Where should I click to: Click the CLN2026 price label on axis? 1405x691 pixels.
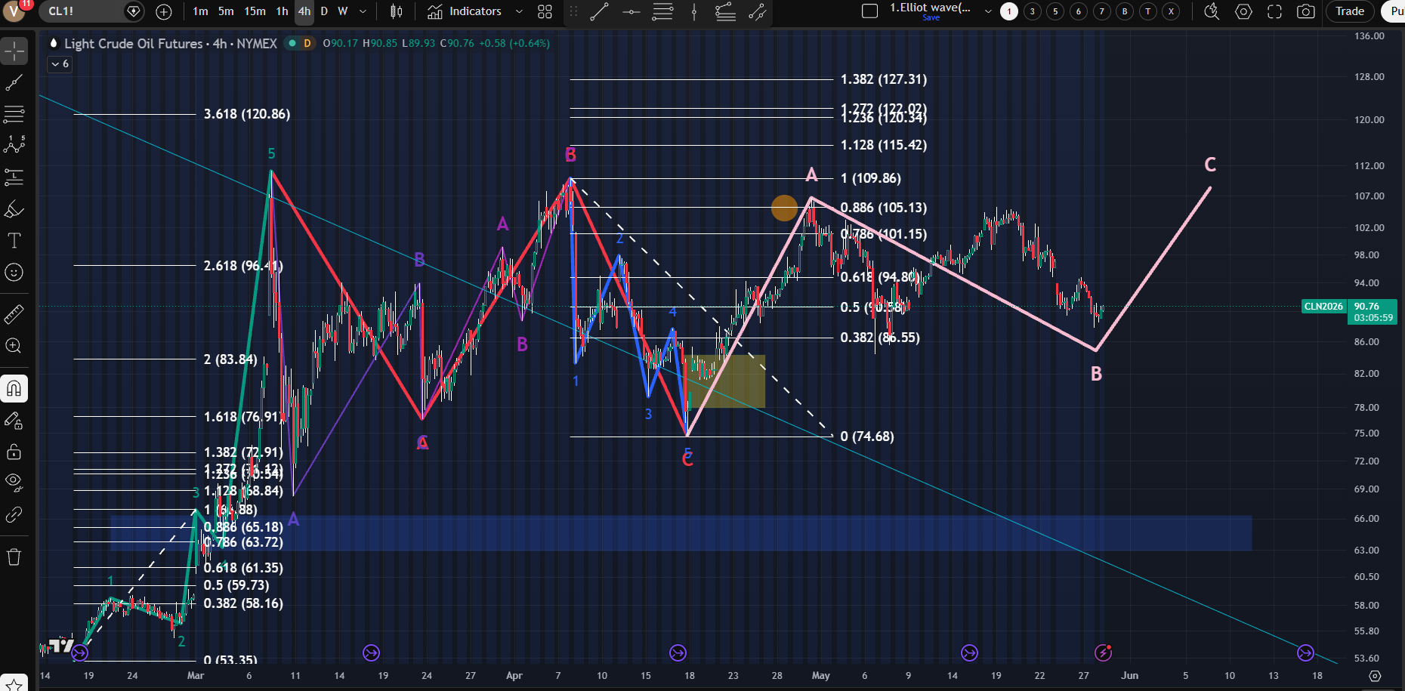1323,307
